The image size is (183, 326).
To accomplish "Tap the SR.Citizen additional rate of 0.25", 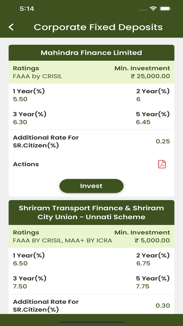I will pos(163,141).
